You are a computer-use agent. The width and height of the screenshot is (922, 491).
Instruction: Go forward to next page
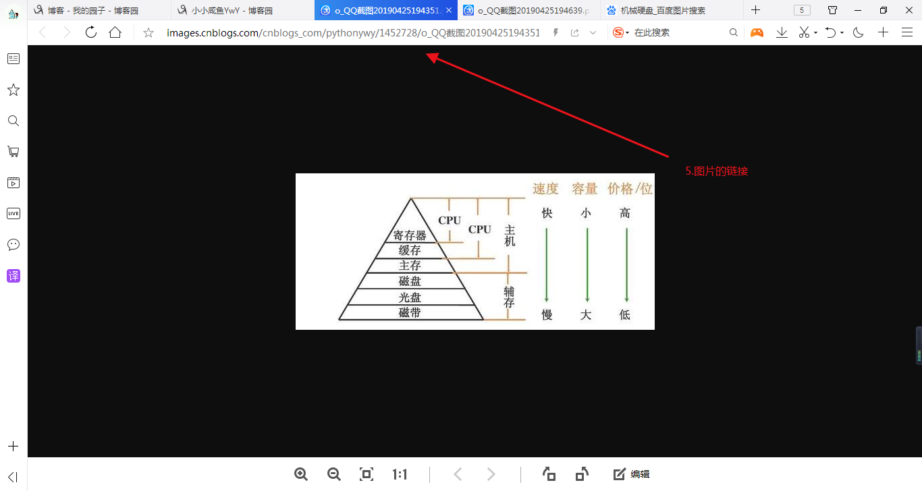click(x=66, y=32)
